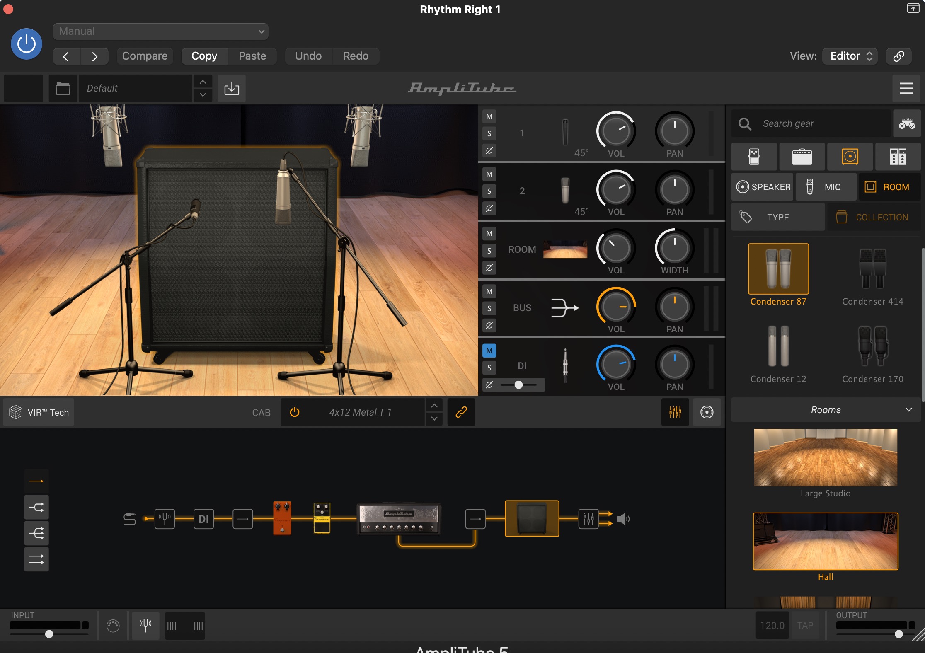Image resolution: width=925 pixels, height=653 pixels.
Task: Select the mic 1 microphone icon
Action: pyautogui.click(x=565, y=132)
